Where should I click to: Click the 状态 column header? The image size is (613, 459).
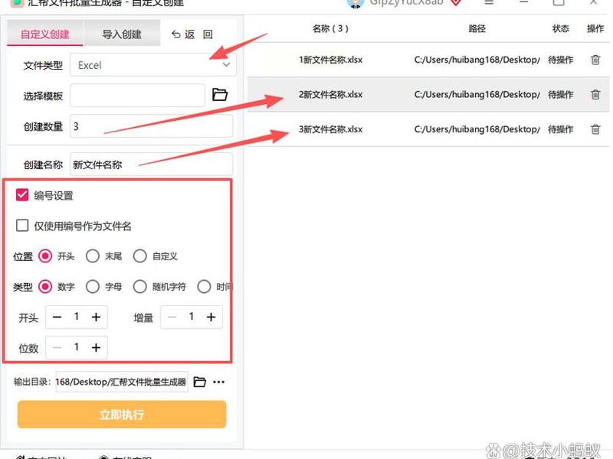pyautogui.click(x=561, y=28)
